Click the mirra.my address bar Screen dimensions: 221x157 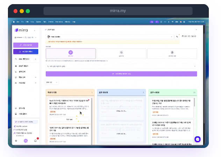(x=118, y=11)
